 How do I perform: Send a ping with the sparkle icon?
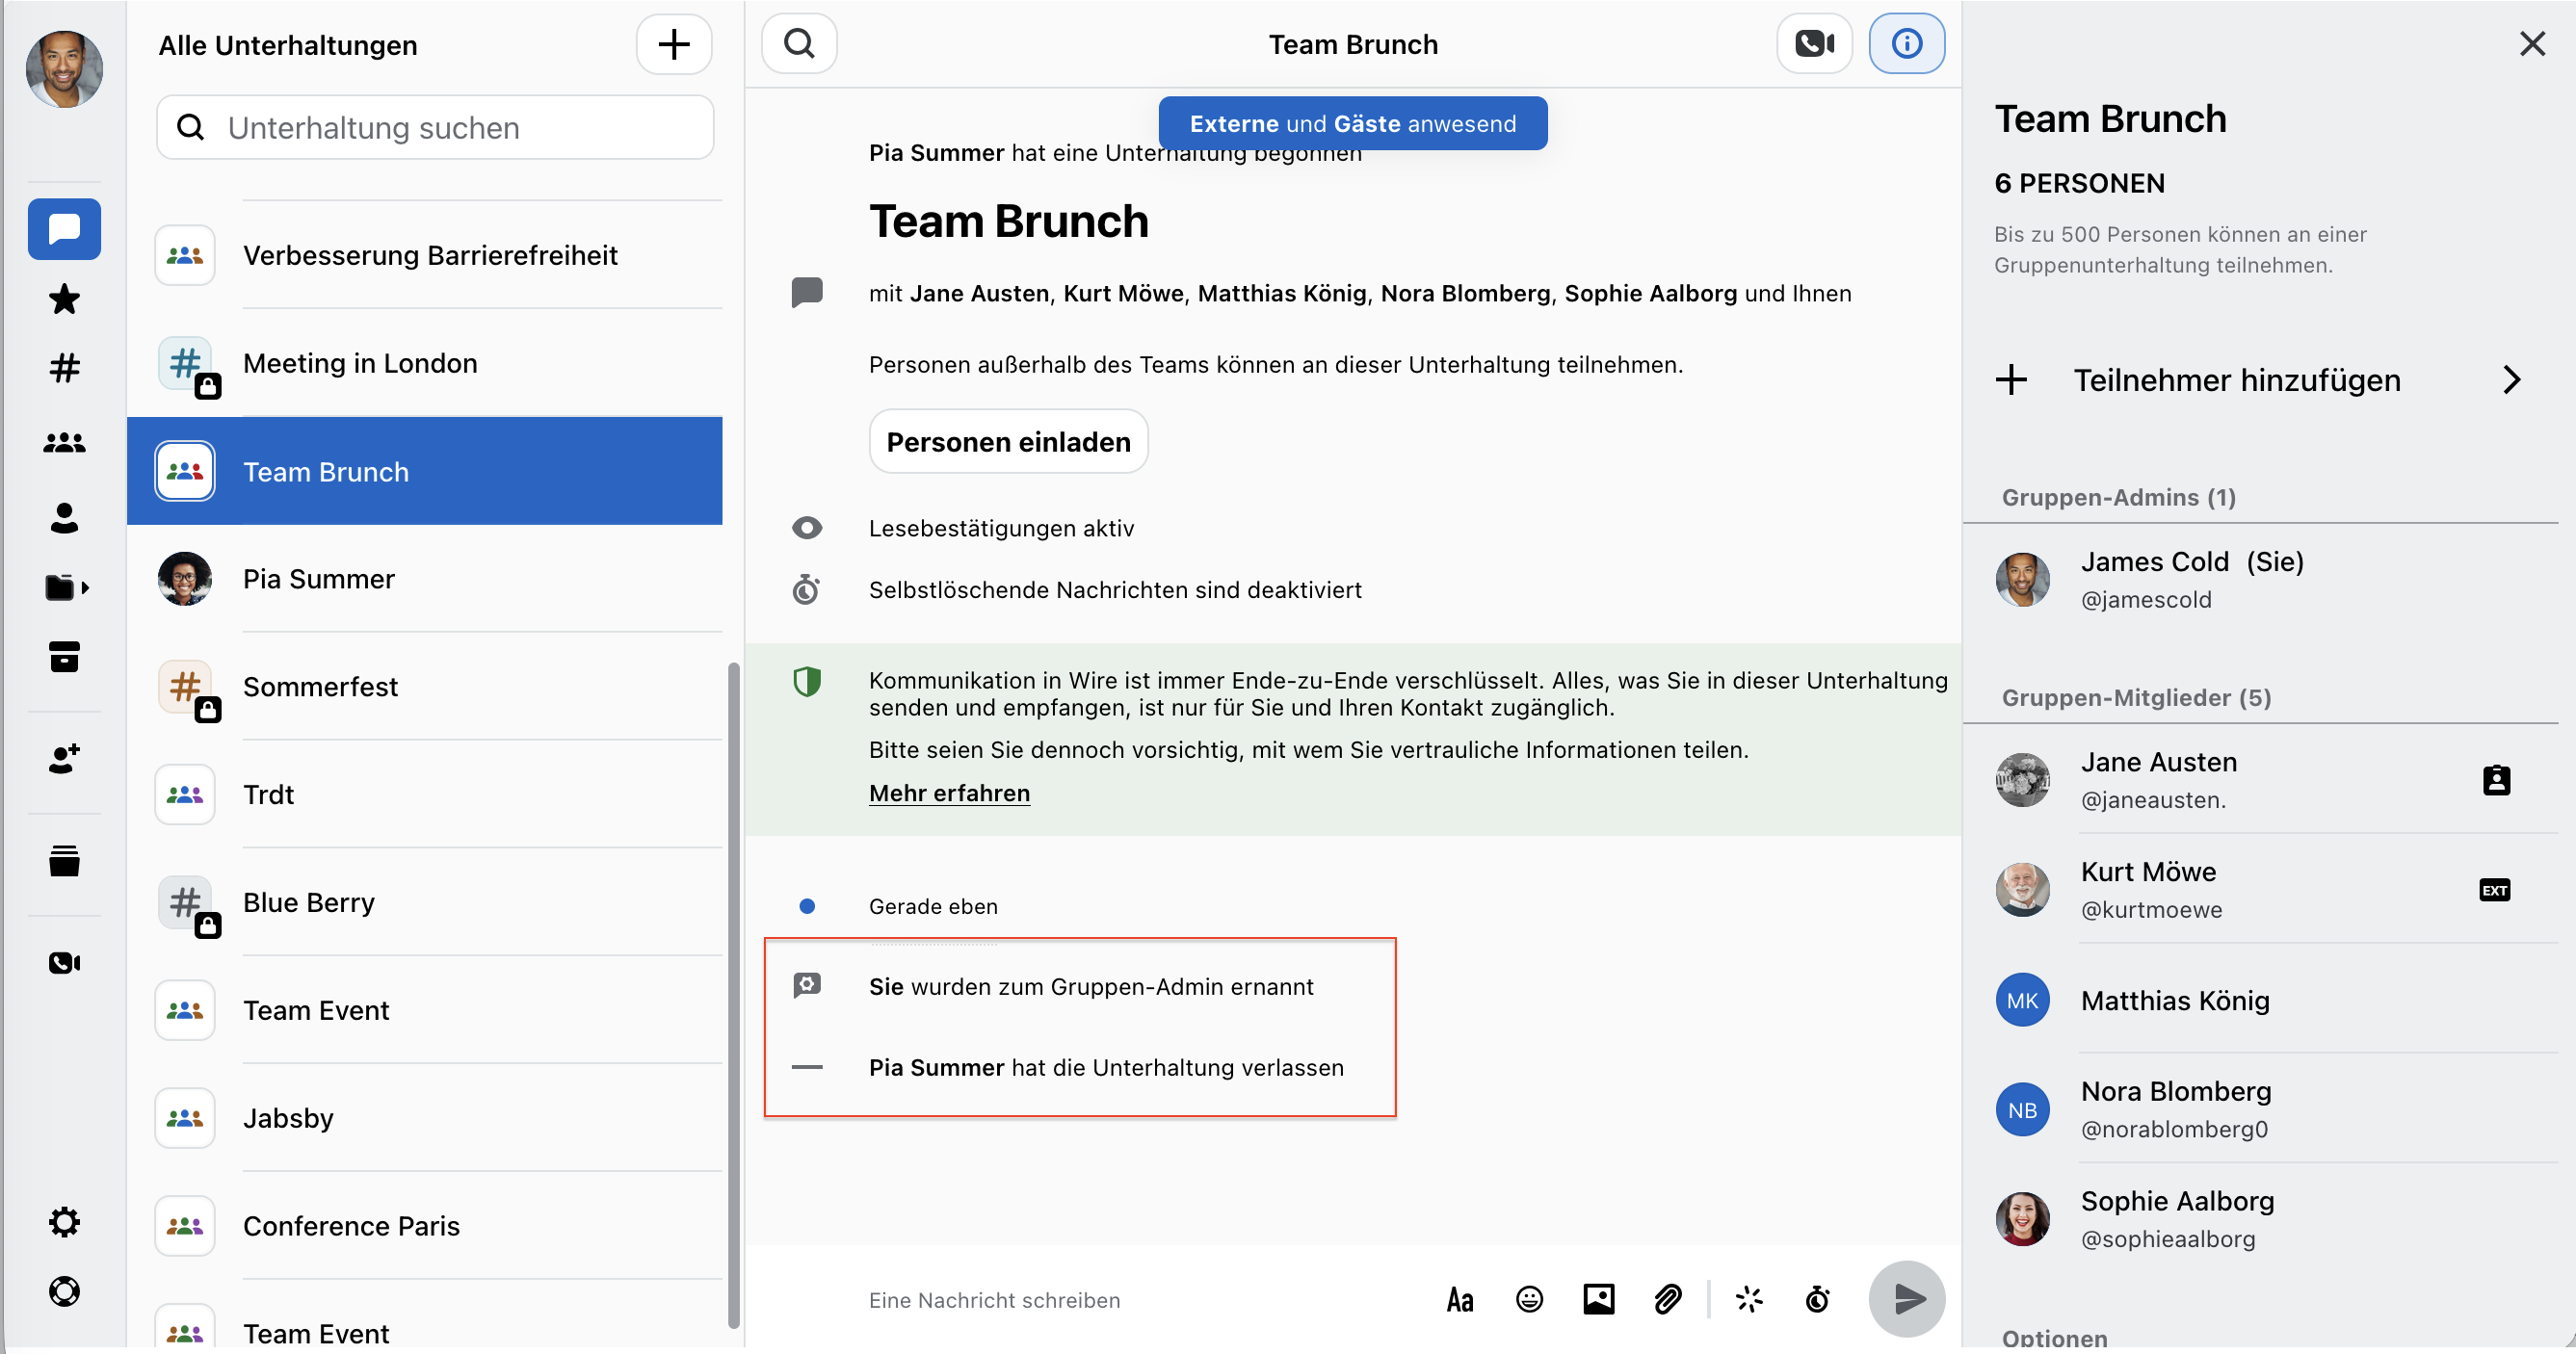point(1749,1299)
